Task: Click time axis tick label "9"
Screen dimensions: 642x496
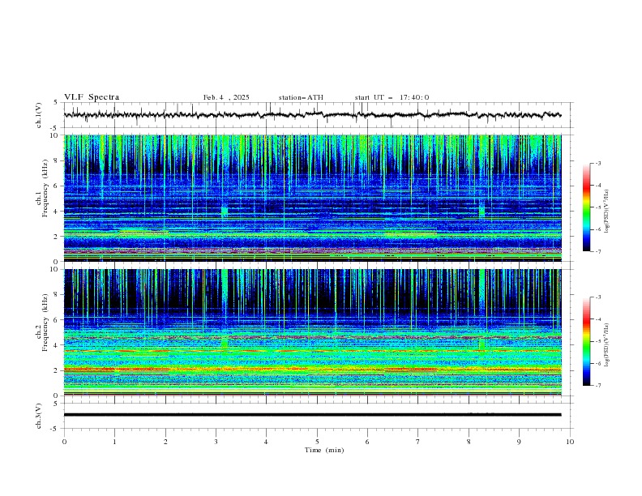Action: tap(519, 442)
